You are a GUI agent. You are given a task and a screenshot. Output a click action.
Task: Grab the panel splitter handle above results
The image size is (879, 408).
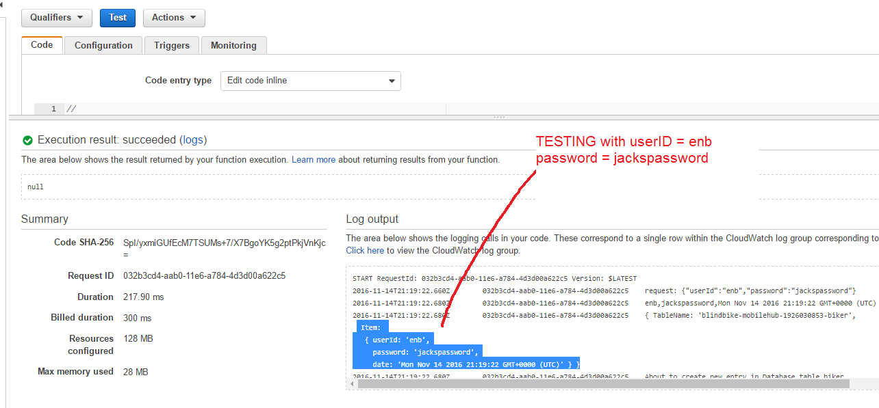499,118
